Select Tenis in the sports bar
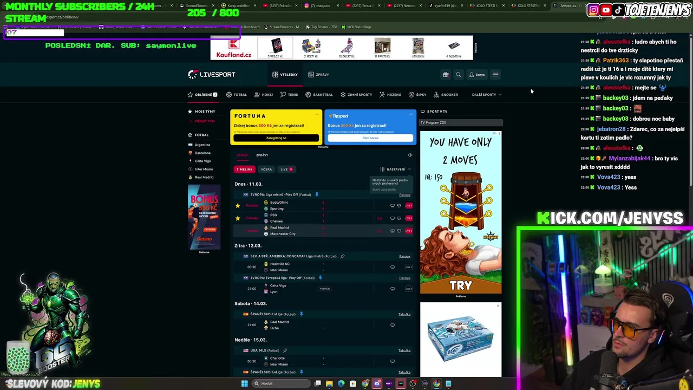 pyautogui.click(x=289, y=95)
